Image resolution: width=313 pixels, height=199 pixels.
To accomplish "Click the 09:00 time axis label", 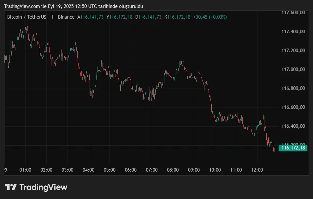I will pos(194,170).
